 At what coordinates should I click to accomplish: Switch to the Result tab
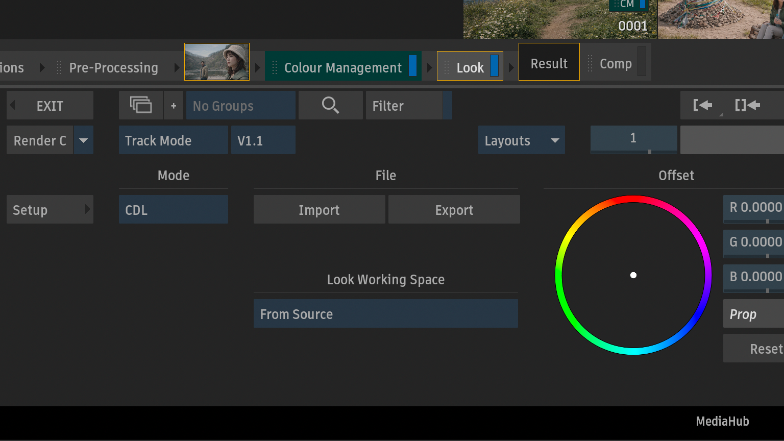pos(549,63)
